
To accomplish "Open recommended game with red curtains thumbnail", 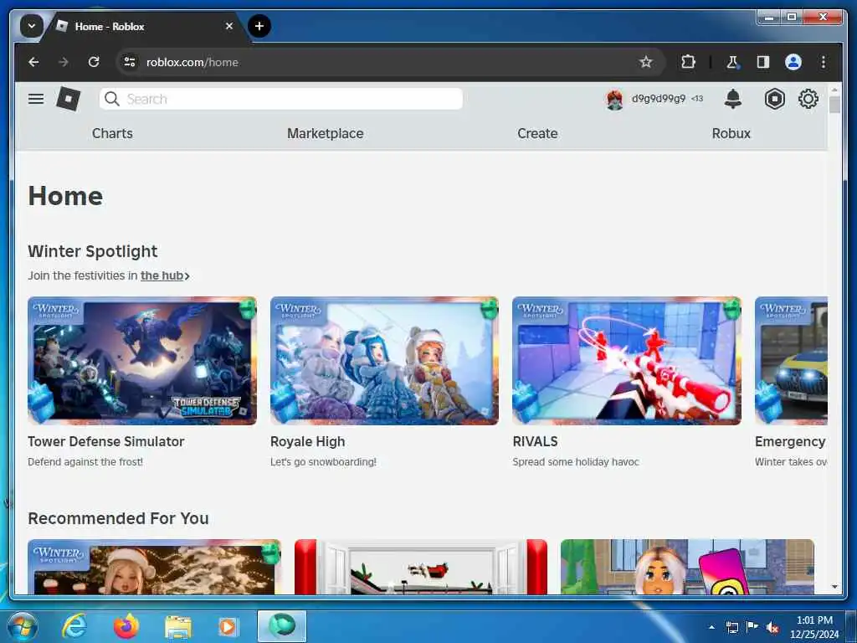I will tap(421, 567).
